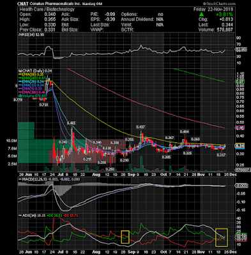Click the +3.81% percent change
251x255 pixels.
tap(224, 15)
